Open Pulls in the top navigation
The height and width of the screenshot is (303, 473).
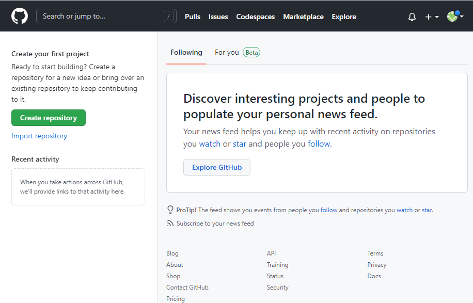(193, 17)
